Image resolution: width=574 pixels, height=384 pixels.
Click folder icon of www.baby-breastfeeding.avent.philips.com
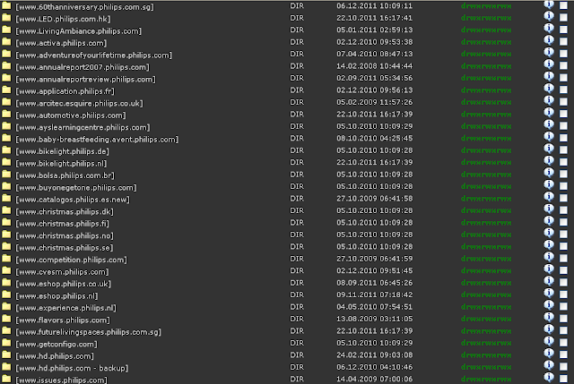point(6,138)
